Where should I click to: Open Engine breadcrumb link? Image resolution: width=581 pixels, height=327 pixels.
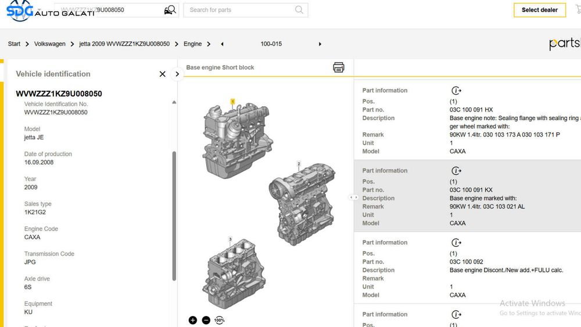pyautogui.click(x=193, y=44)
